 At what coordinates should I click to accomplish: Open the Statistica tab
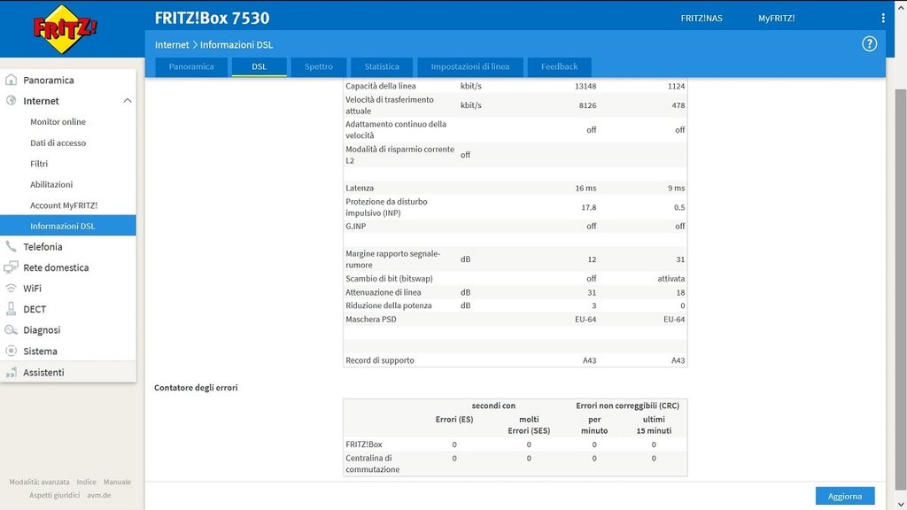[382, 66]
